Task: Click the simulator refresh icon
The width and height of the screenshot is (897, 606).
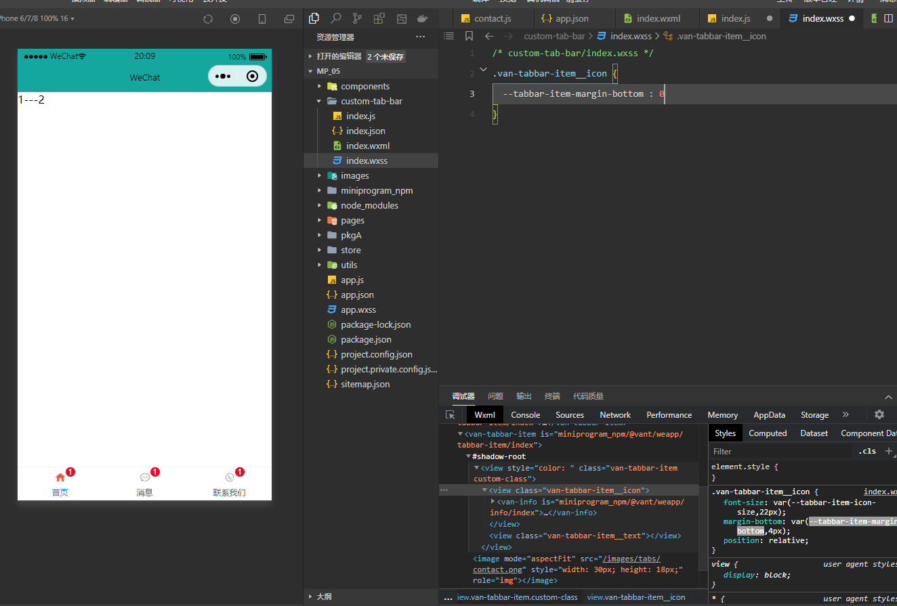Action: [x=208, y=19]
